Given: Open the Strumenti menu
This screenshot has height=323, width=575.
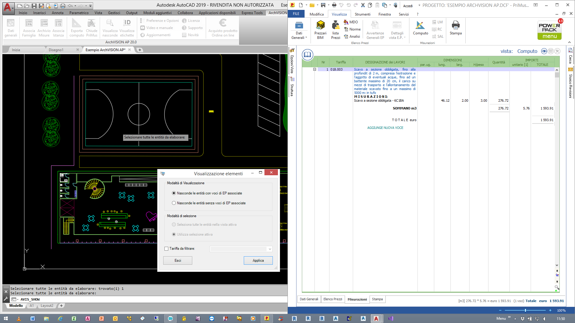Looking at the screenshot, I should [x=362, y=14].
